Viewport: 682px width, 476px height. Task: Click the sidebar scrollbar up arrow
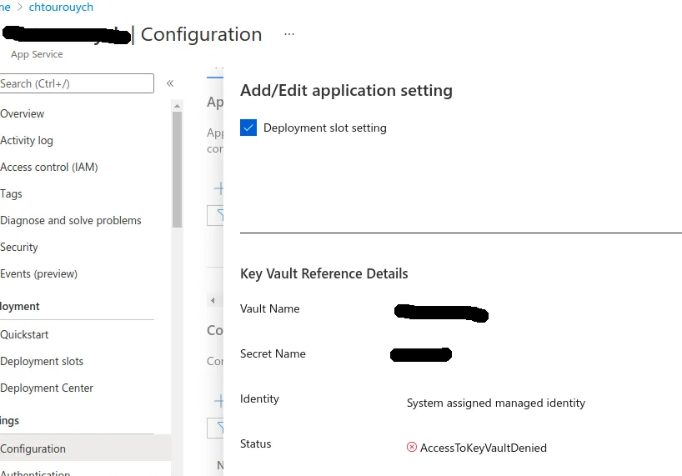[x=177, y=105]
